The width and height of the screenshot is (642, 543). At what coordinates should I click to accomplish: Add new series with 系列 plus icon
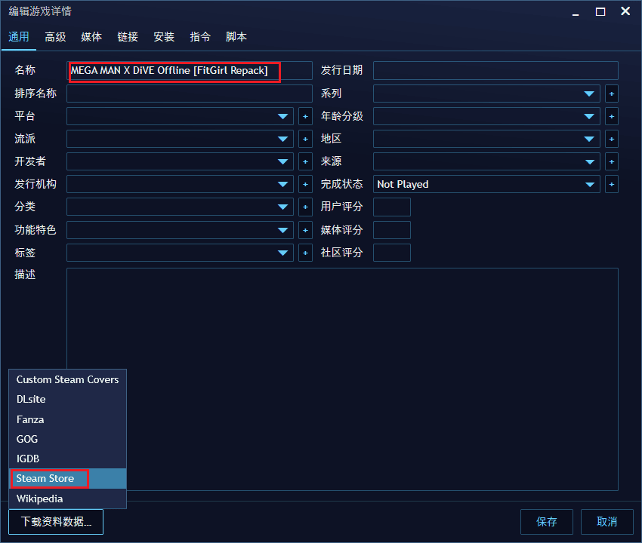point(612,94)
